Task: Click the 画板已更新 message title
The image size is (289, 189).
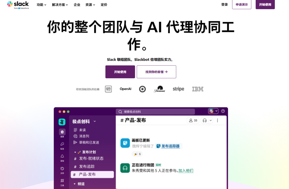Action: 141,140
